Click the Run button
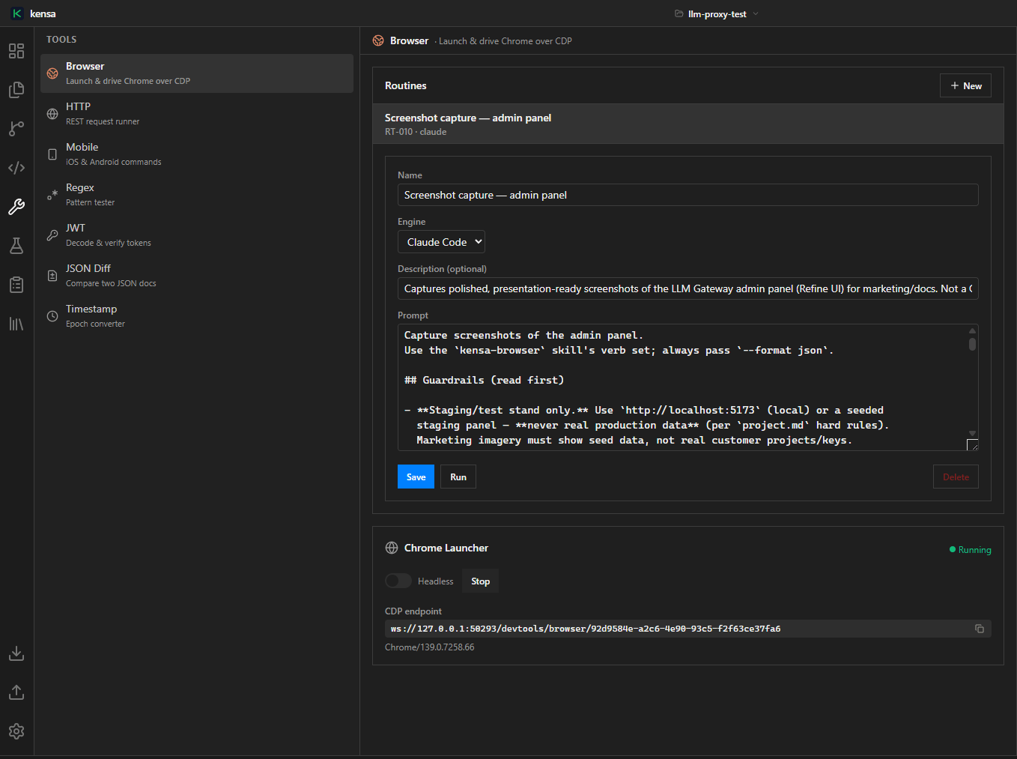This screenshot has width=1017, height=759. [x=458, y=477]
